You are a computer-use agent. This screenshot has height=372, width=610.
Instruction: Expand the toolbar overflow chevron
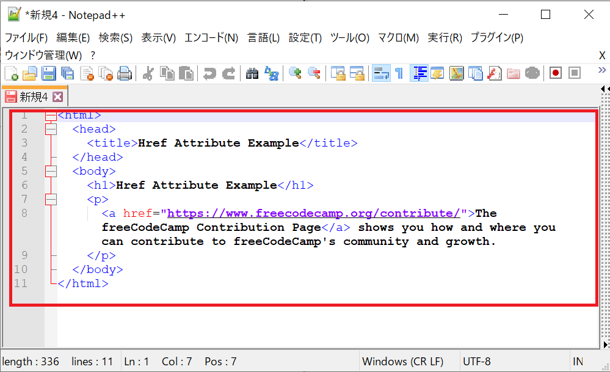pyautogui.click(x=602, y=70)
